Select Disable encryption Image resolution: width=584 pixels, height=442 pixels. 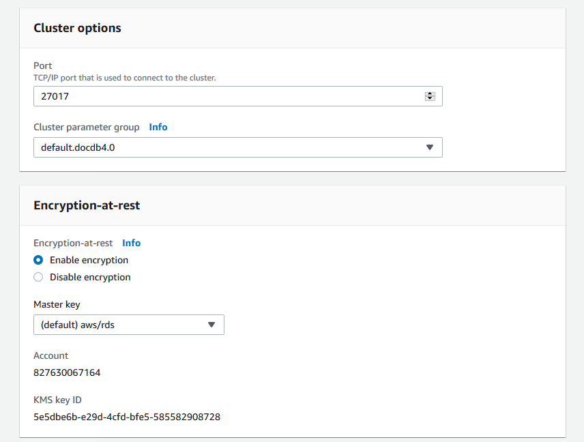coord(38,277)
